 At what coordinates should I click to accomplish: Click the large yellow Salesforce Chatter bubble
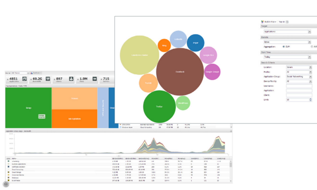click(140, 55)
